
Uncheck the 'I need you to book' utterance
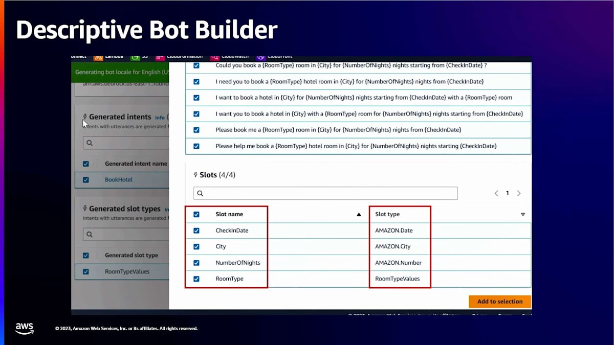[196, 82]
